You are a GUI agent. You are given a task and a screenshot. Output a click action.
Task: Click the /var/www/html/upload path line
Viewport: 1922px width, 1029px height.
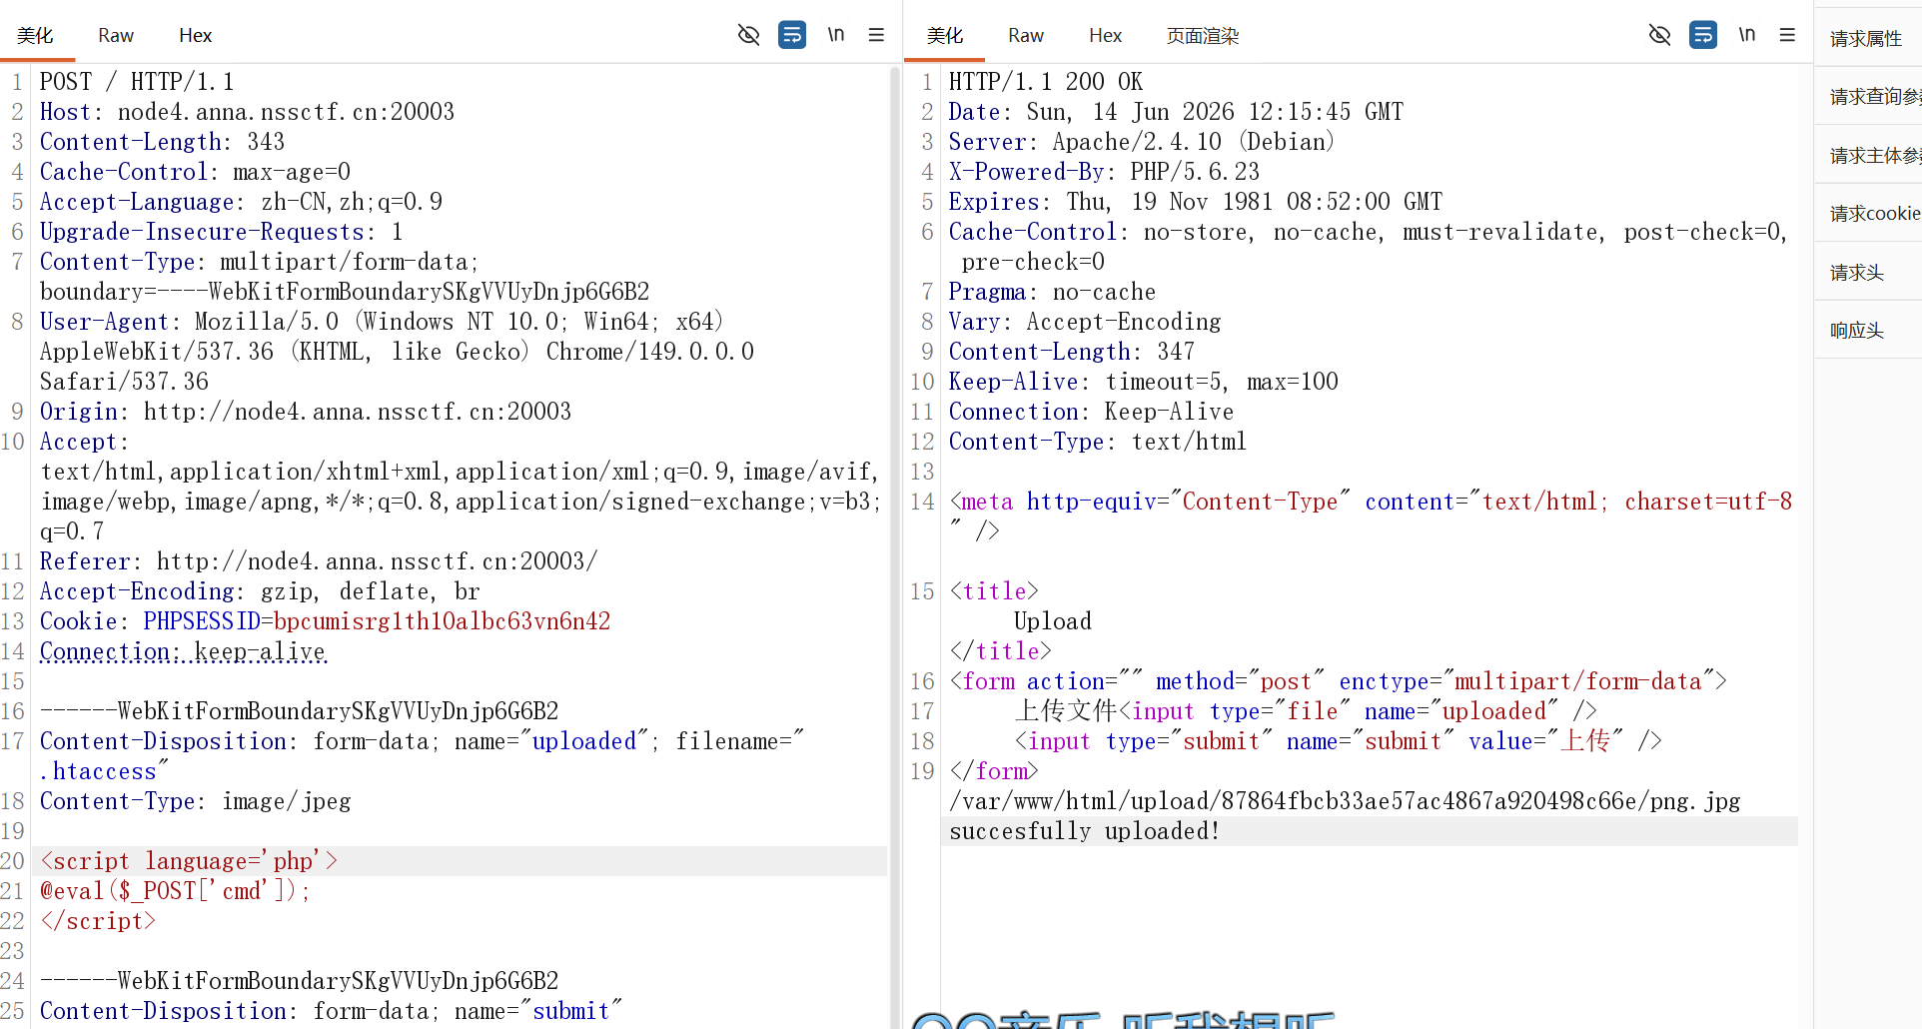(x=1345, y=801)
